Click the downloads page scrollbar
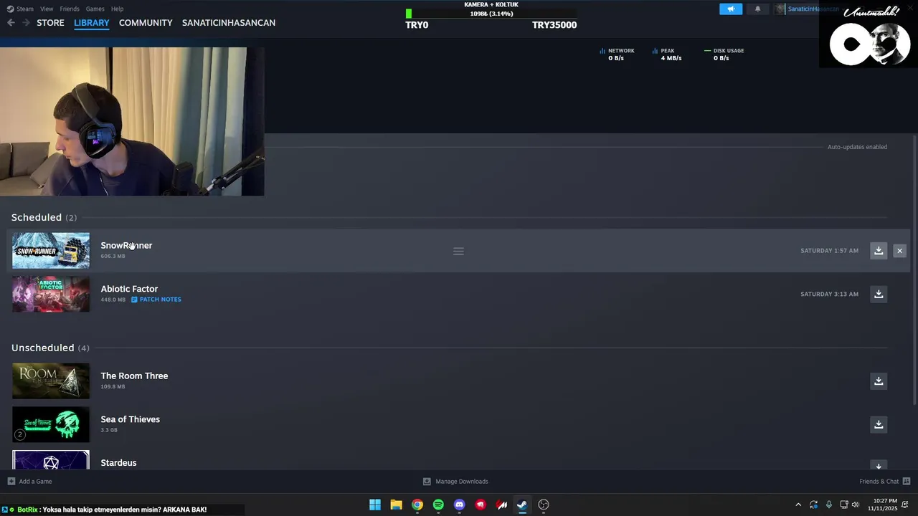Viewport: 918px width, 516px height. pyautogui.click(x=914, y=269)
